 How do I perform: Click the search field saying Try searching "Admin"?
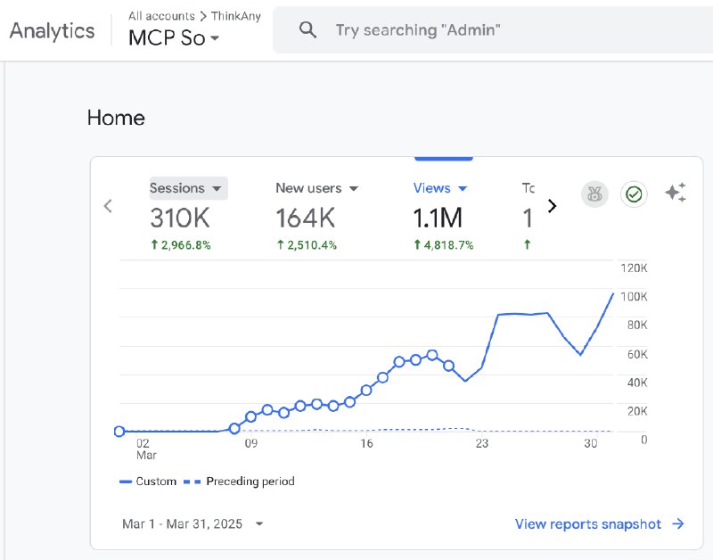tap(493, 30)
